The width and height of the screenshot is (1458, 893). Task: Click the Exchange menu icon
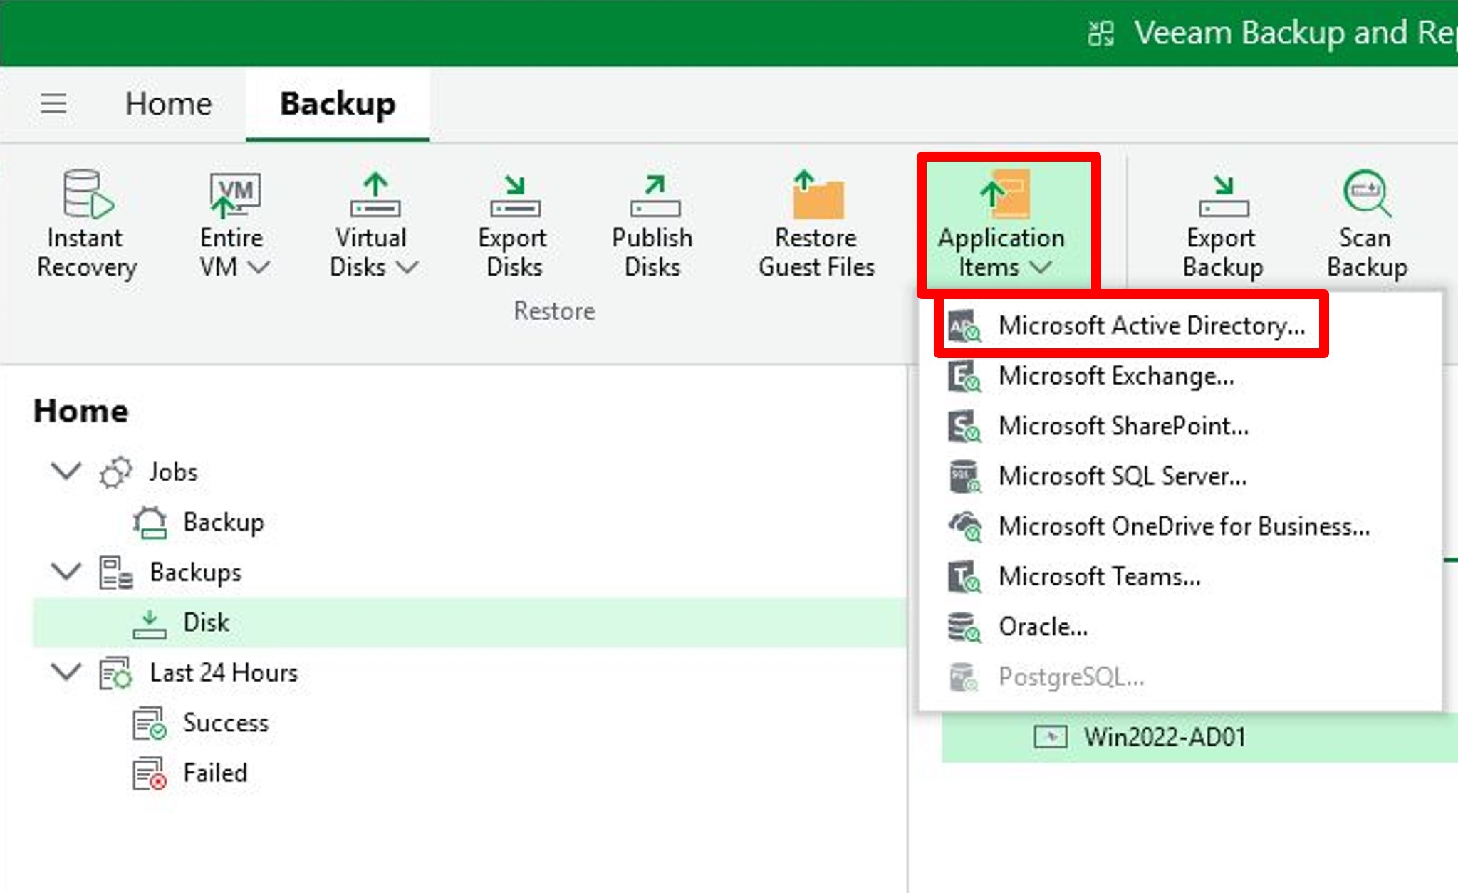(964, 377)
